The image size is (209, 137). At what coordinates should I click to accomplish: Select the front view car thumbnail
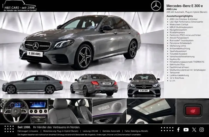tap(144, 84)
